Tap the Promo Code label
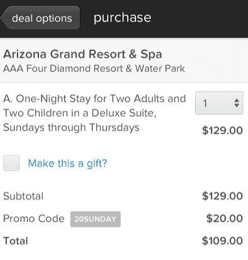248x260 pixels. [34, 219]
